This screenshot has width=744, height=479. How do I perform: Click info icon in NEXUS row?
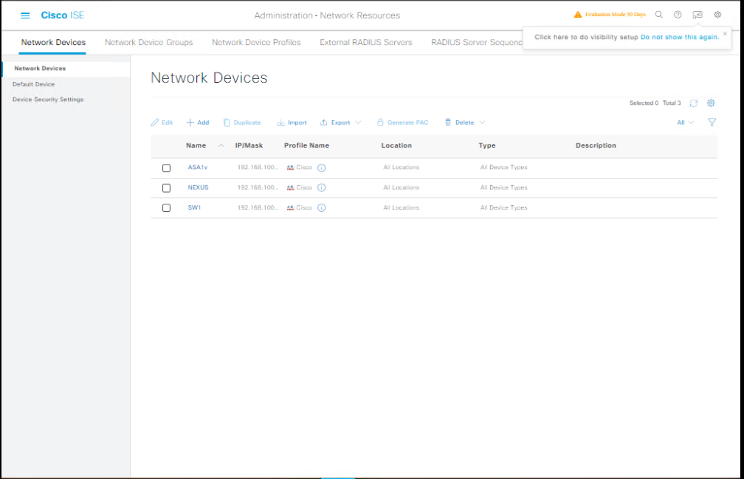click(321, 187)
